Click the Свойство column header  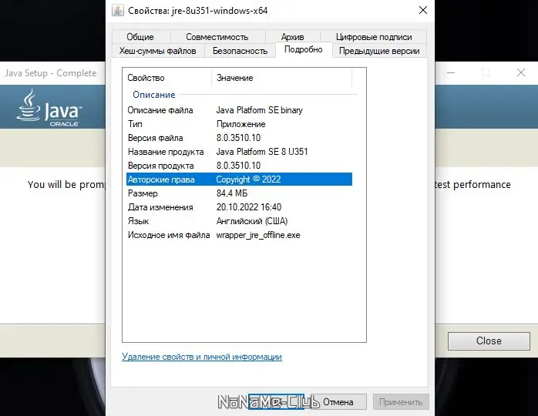(x=167, y=78)
